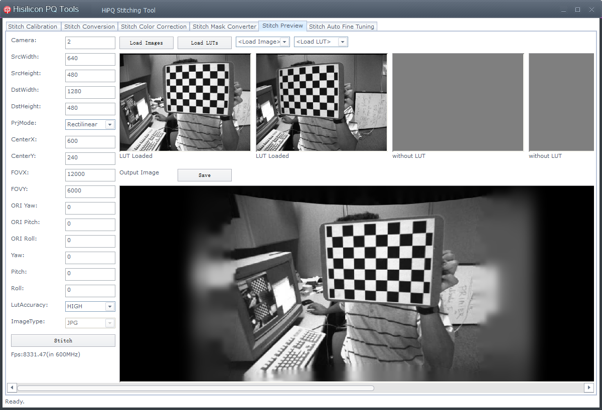Switch to the Stitch Calibration tab
The width and height of the screenshot is (602, 410).
(x=33, y=26)
